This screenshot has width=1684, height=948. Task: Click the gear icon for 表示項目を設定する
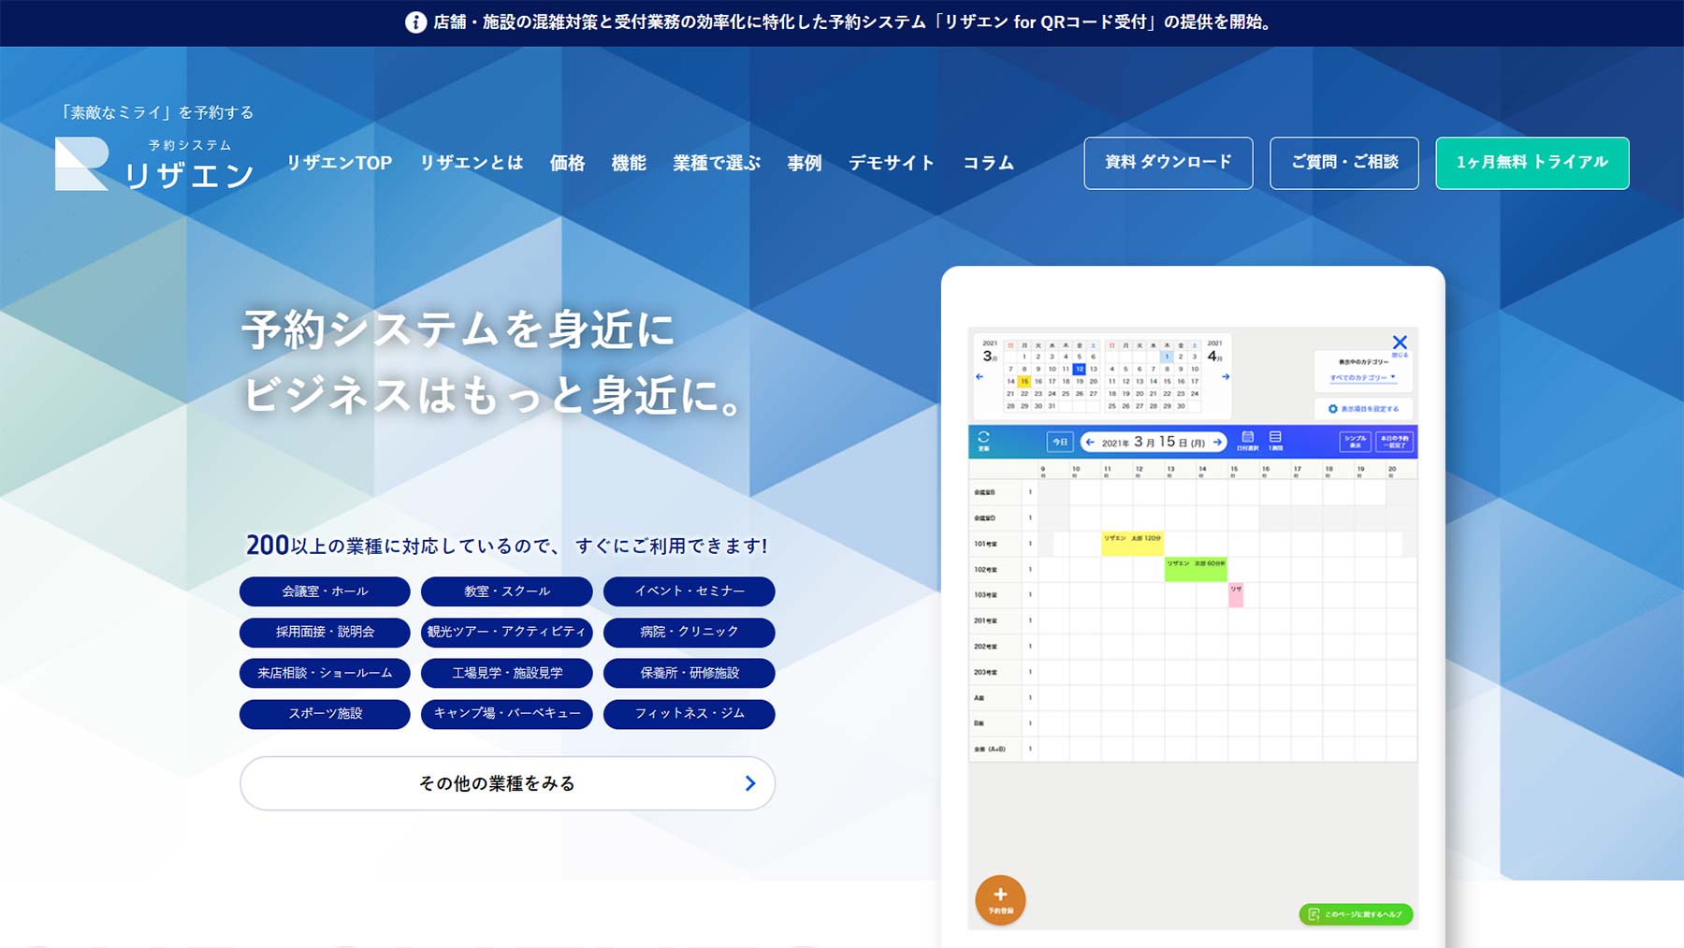1332,409
